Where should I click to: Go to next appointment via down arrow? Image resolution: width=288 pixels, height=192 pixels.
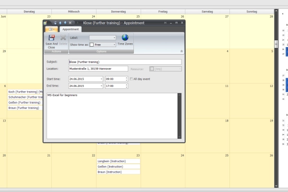coord(65,23)
